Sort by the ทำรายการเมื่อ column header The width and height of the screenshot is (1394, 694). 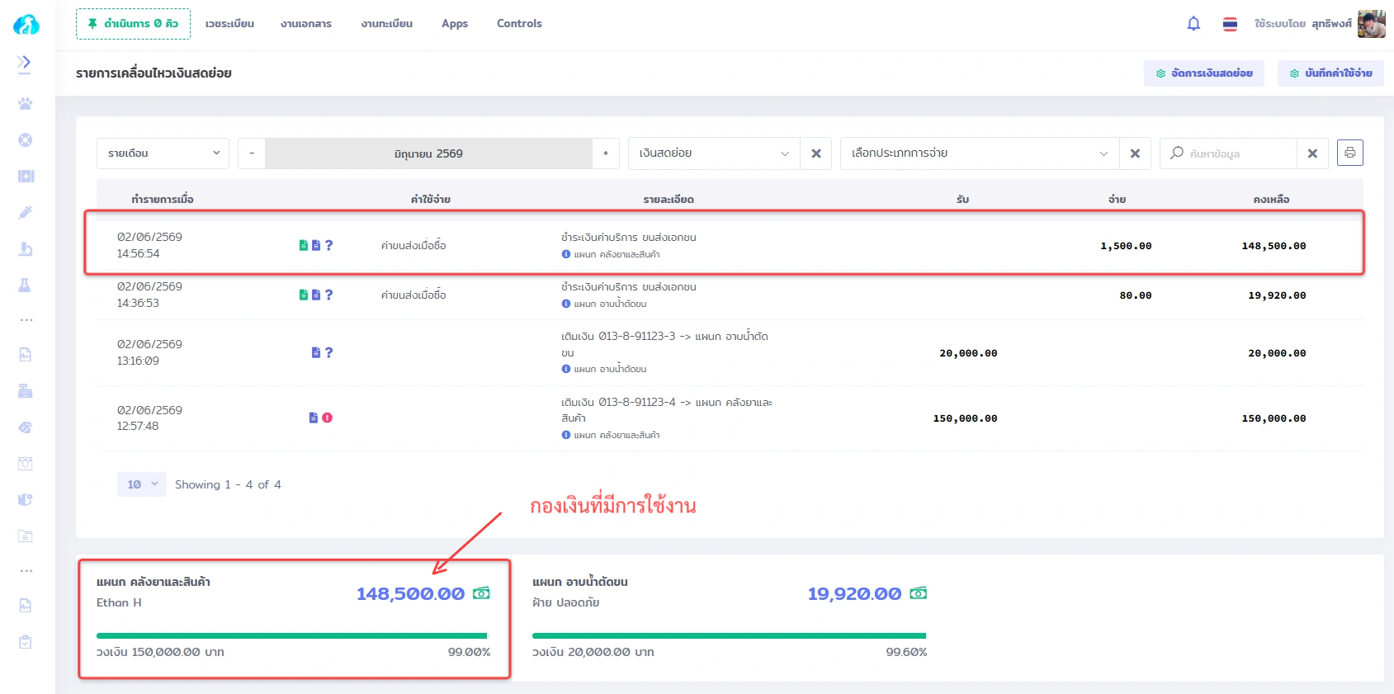click(163, 200)
